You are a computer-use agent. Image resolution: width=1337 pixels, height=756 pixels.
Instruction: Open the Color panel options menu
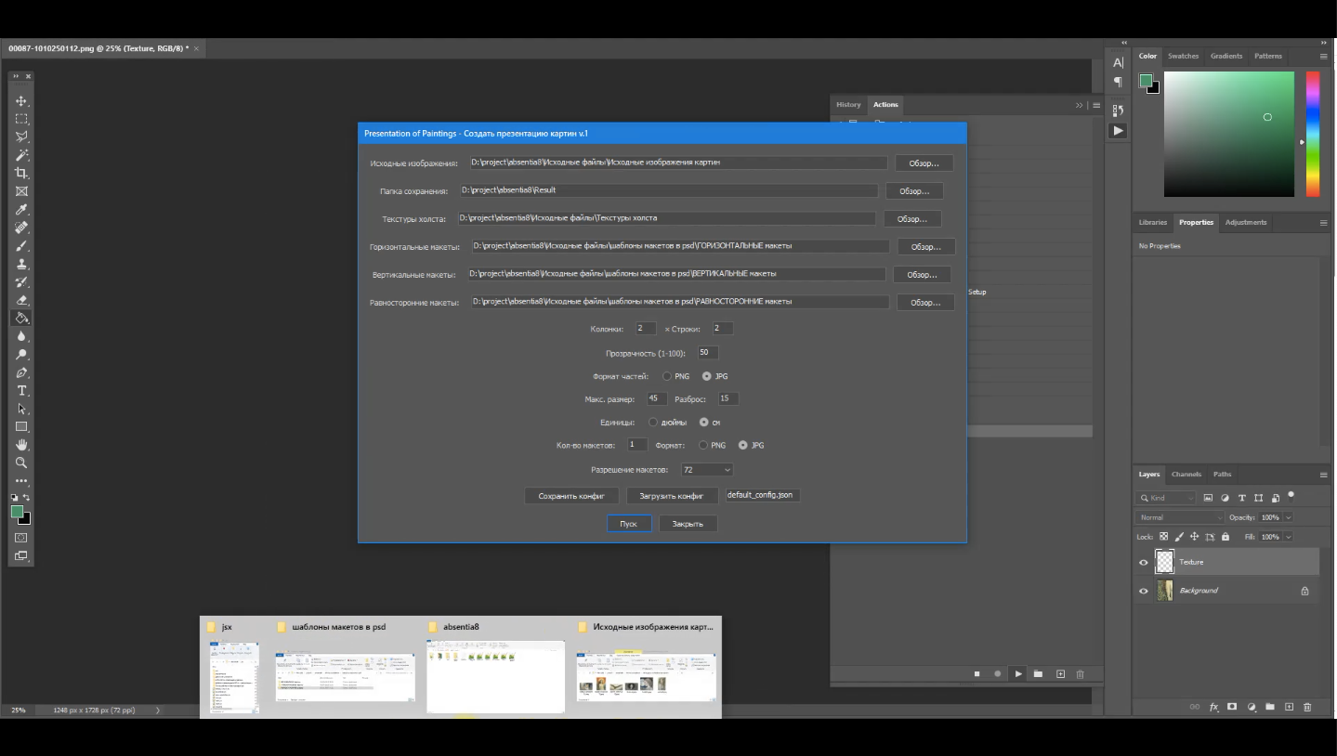click(x=1323, y=57)
